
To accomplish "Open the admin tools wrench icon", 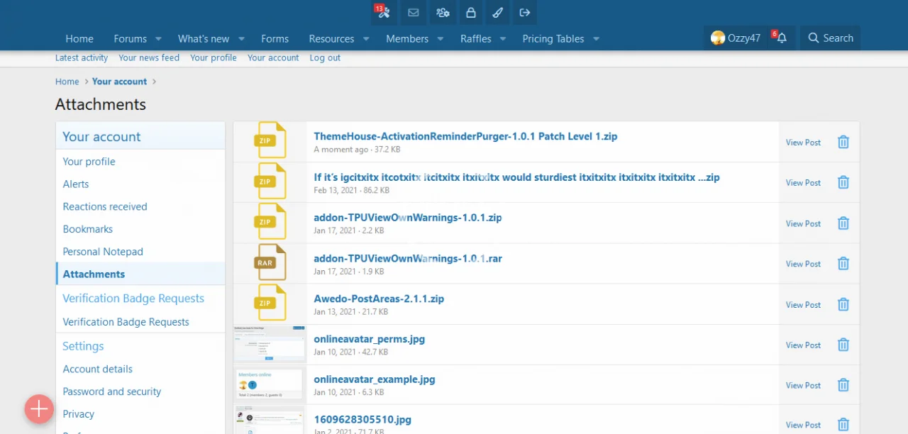I will click(x=384, y=13).
